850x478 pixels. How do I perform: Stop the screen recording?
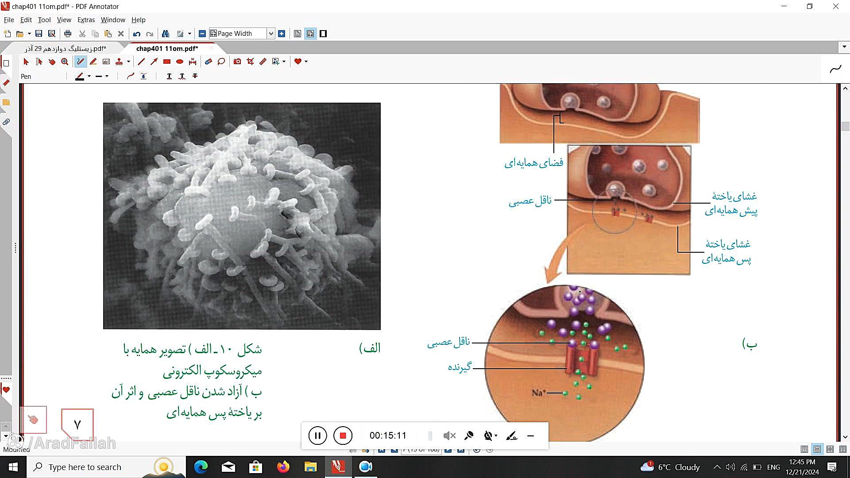[343, 436]
